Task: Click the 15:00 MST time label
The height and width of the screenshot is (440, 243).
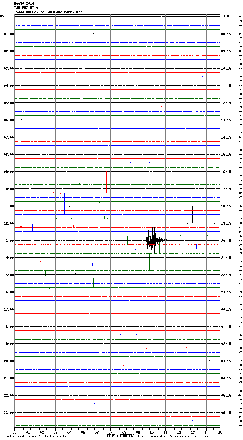Action: (9, 275)
